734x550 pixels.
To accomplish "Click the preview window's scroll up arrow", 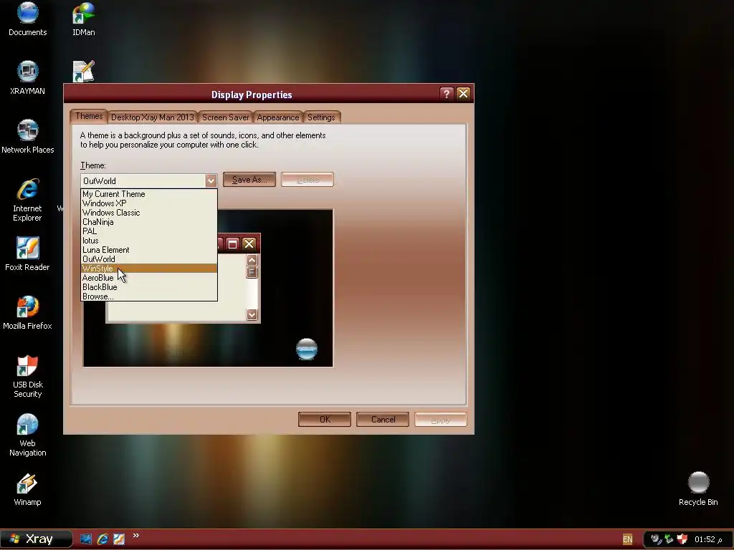I will pos(252,261).
